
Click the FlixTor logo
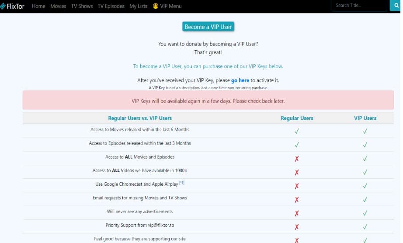point(12,6)
